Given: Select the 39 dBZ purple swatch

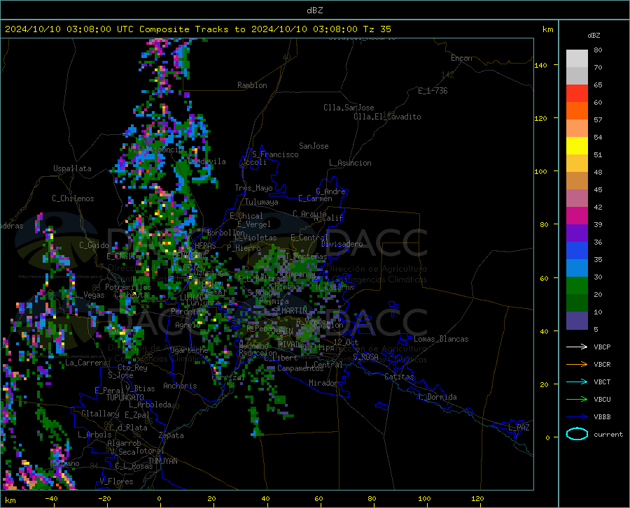Looking at the screenshot, I should coord(577,233).
